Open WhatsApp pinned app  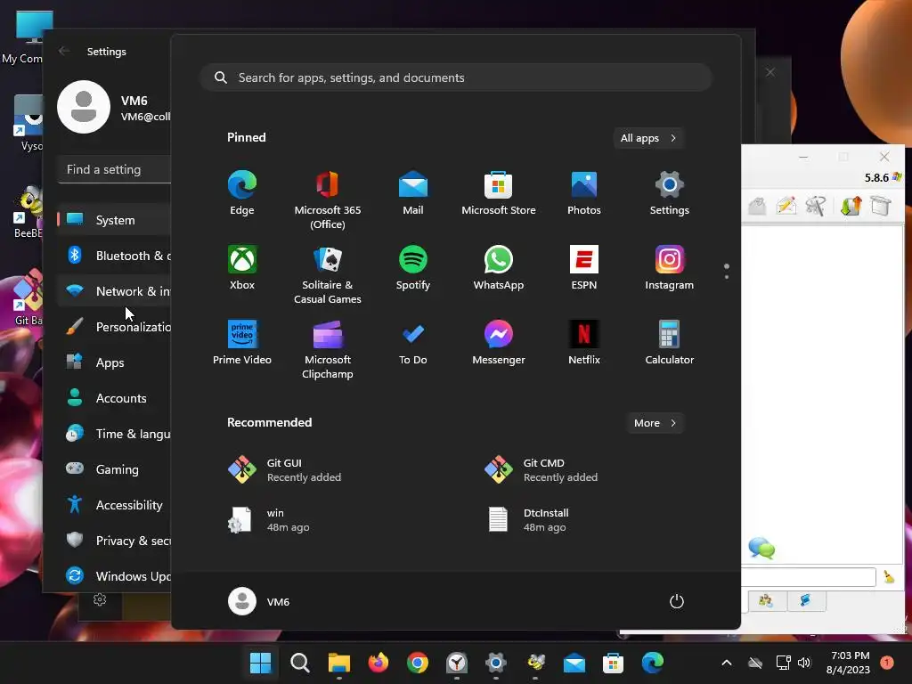pyautogui.click(x=499, y=268)
